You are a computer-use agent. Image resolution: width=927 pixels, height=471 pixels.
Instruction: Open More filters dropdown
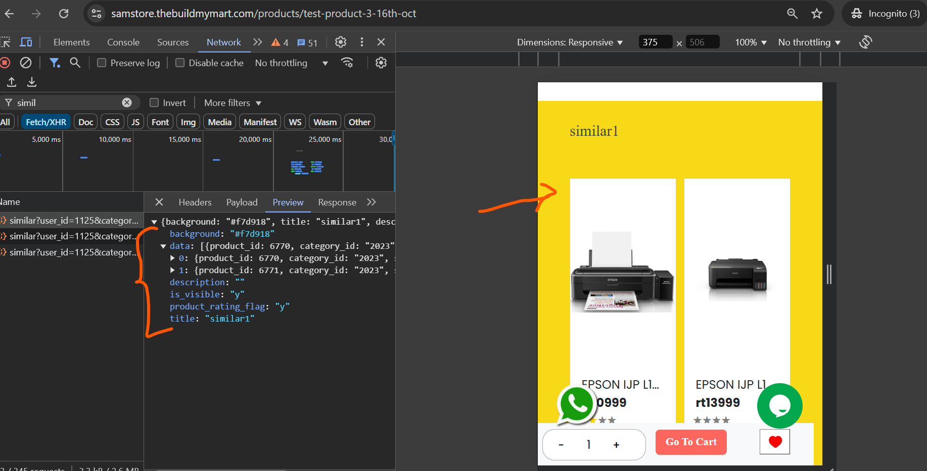(x=233, y=102)
